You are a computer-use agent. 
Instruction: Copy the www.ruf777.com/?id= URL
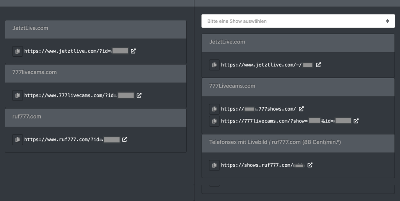[17, 139]
